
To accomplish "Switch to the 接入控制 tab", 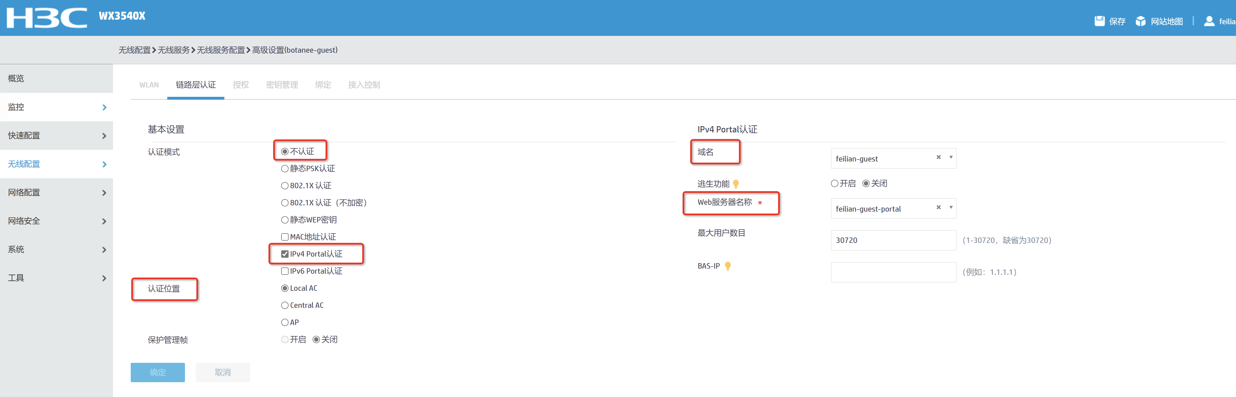I will (364, 85).
